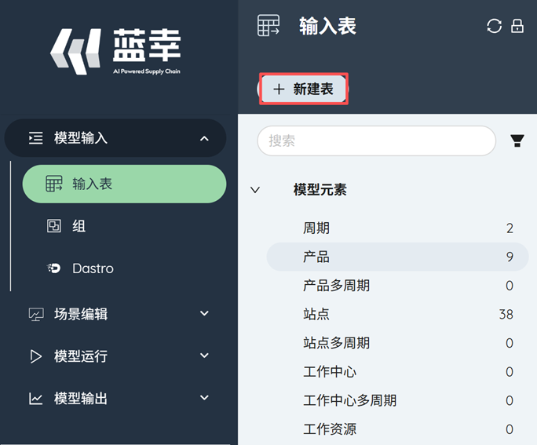Select the 产品 table entry

(396, 257)
